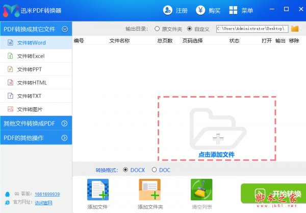Select 文件转Word menu item
The width and height of the screenshot is (306, 213).
36,42
